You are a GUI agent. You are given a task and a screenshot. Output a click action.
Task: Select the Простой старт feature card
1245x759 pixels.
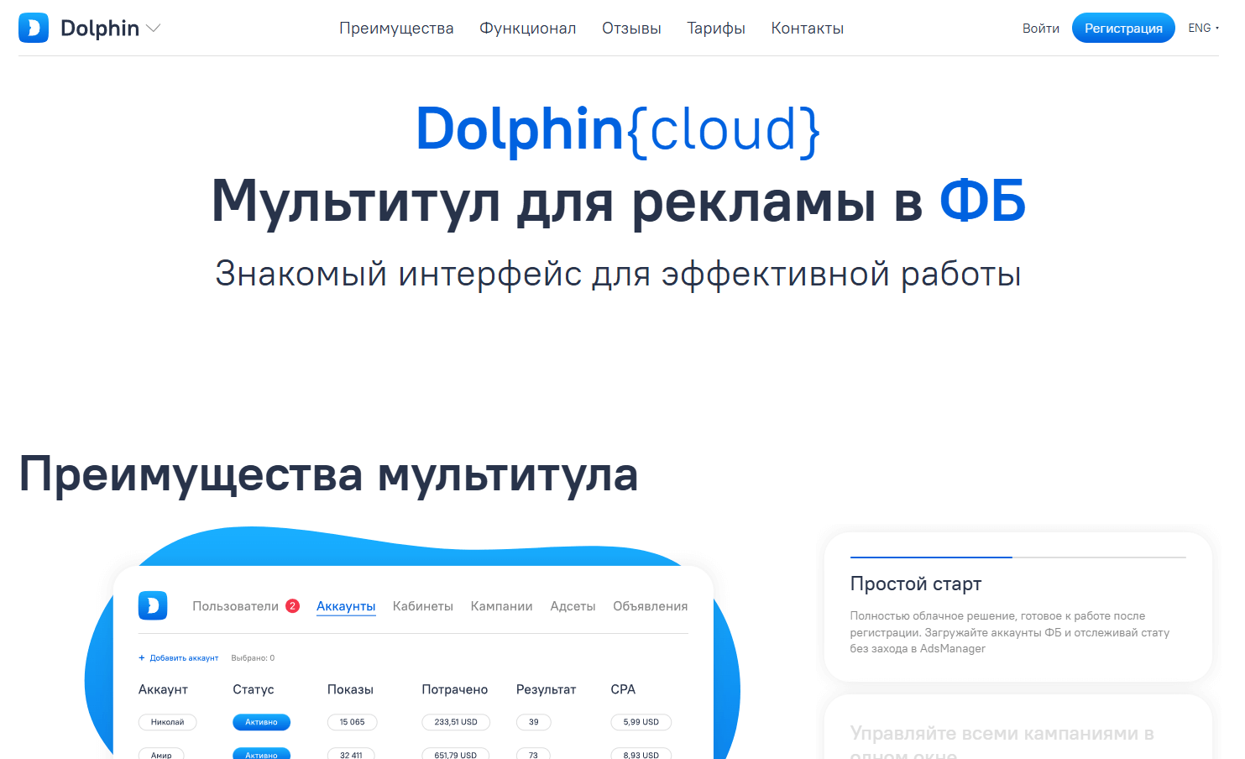click(1017, 607)
